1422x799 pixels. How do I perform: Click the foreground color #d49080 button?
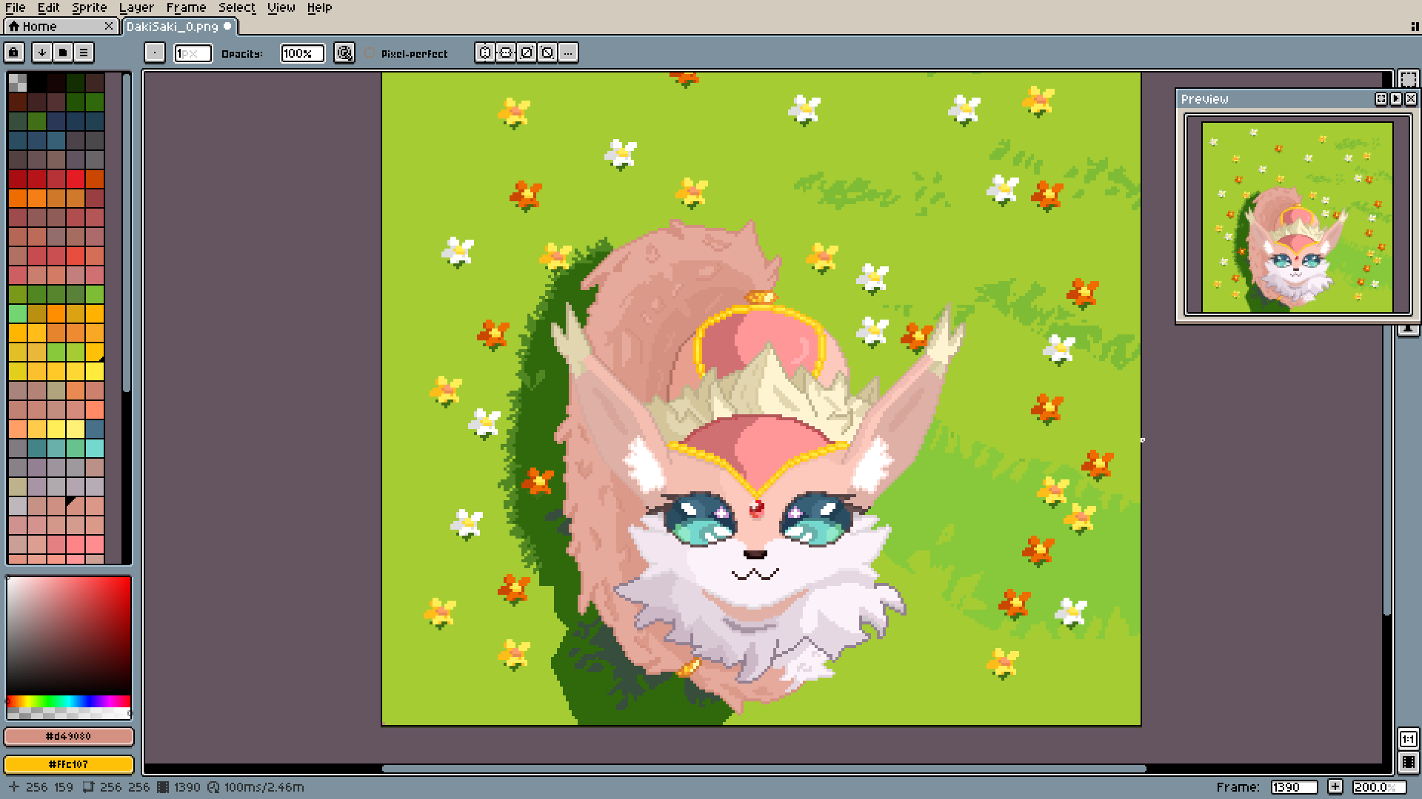[69, 736]
